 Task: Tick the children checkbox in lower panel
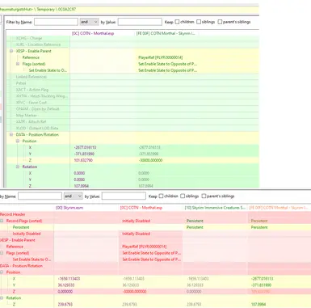pos(161,196)
